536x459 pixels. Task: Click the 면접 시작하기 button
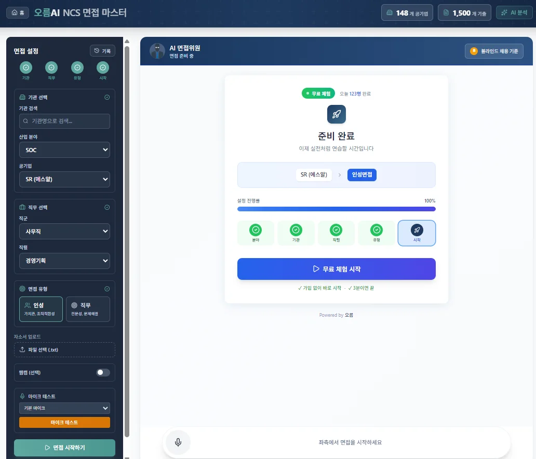[64, 448]
